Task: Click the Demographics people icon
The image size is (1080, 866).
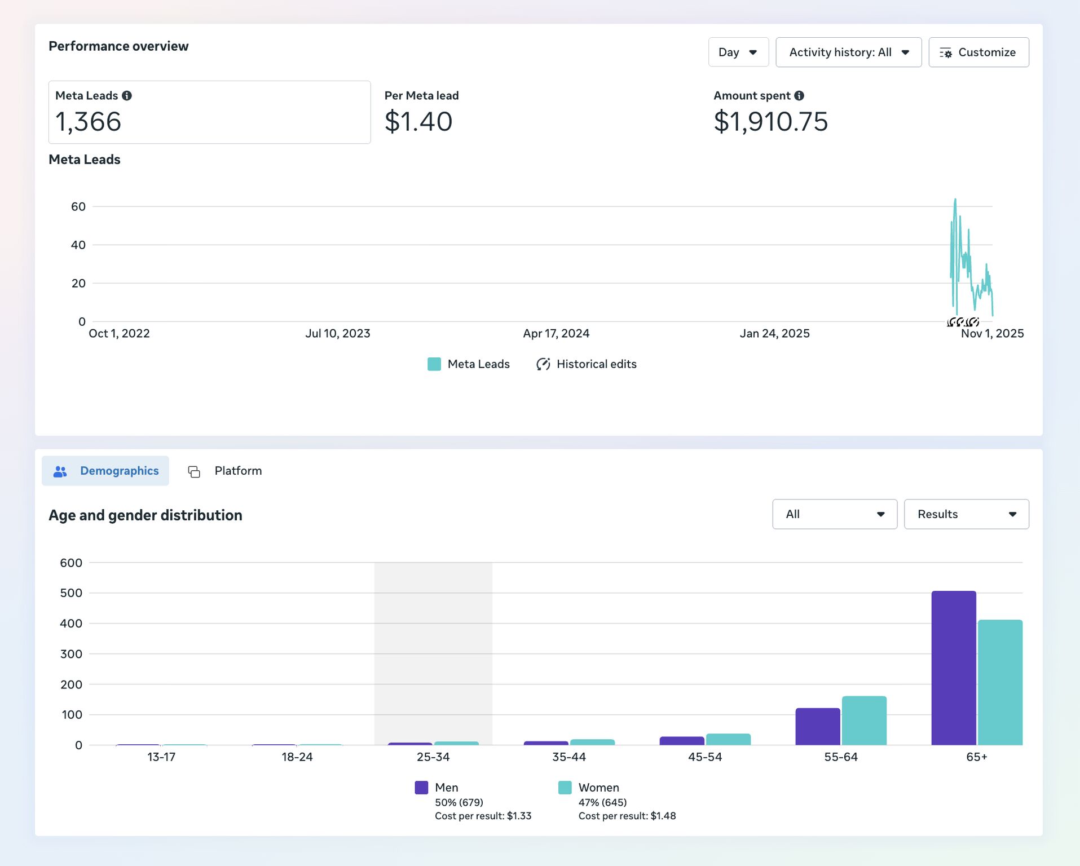Action: (x=60, y=471)
